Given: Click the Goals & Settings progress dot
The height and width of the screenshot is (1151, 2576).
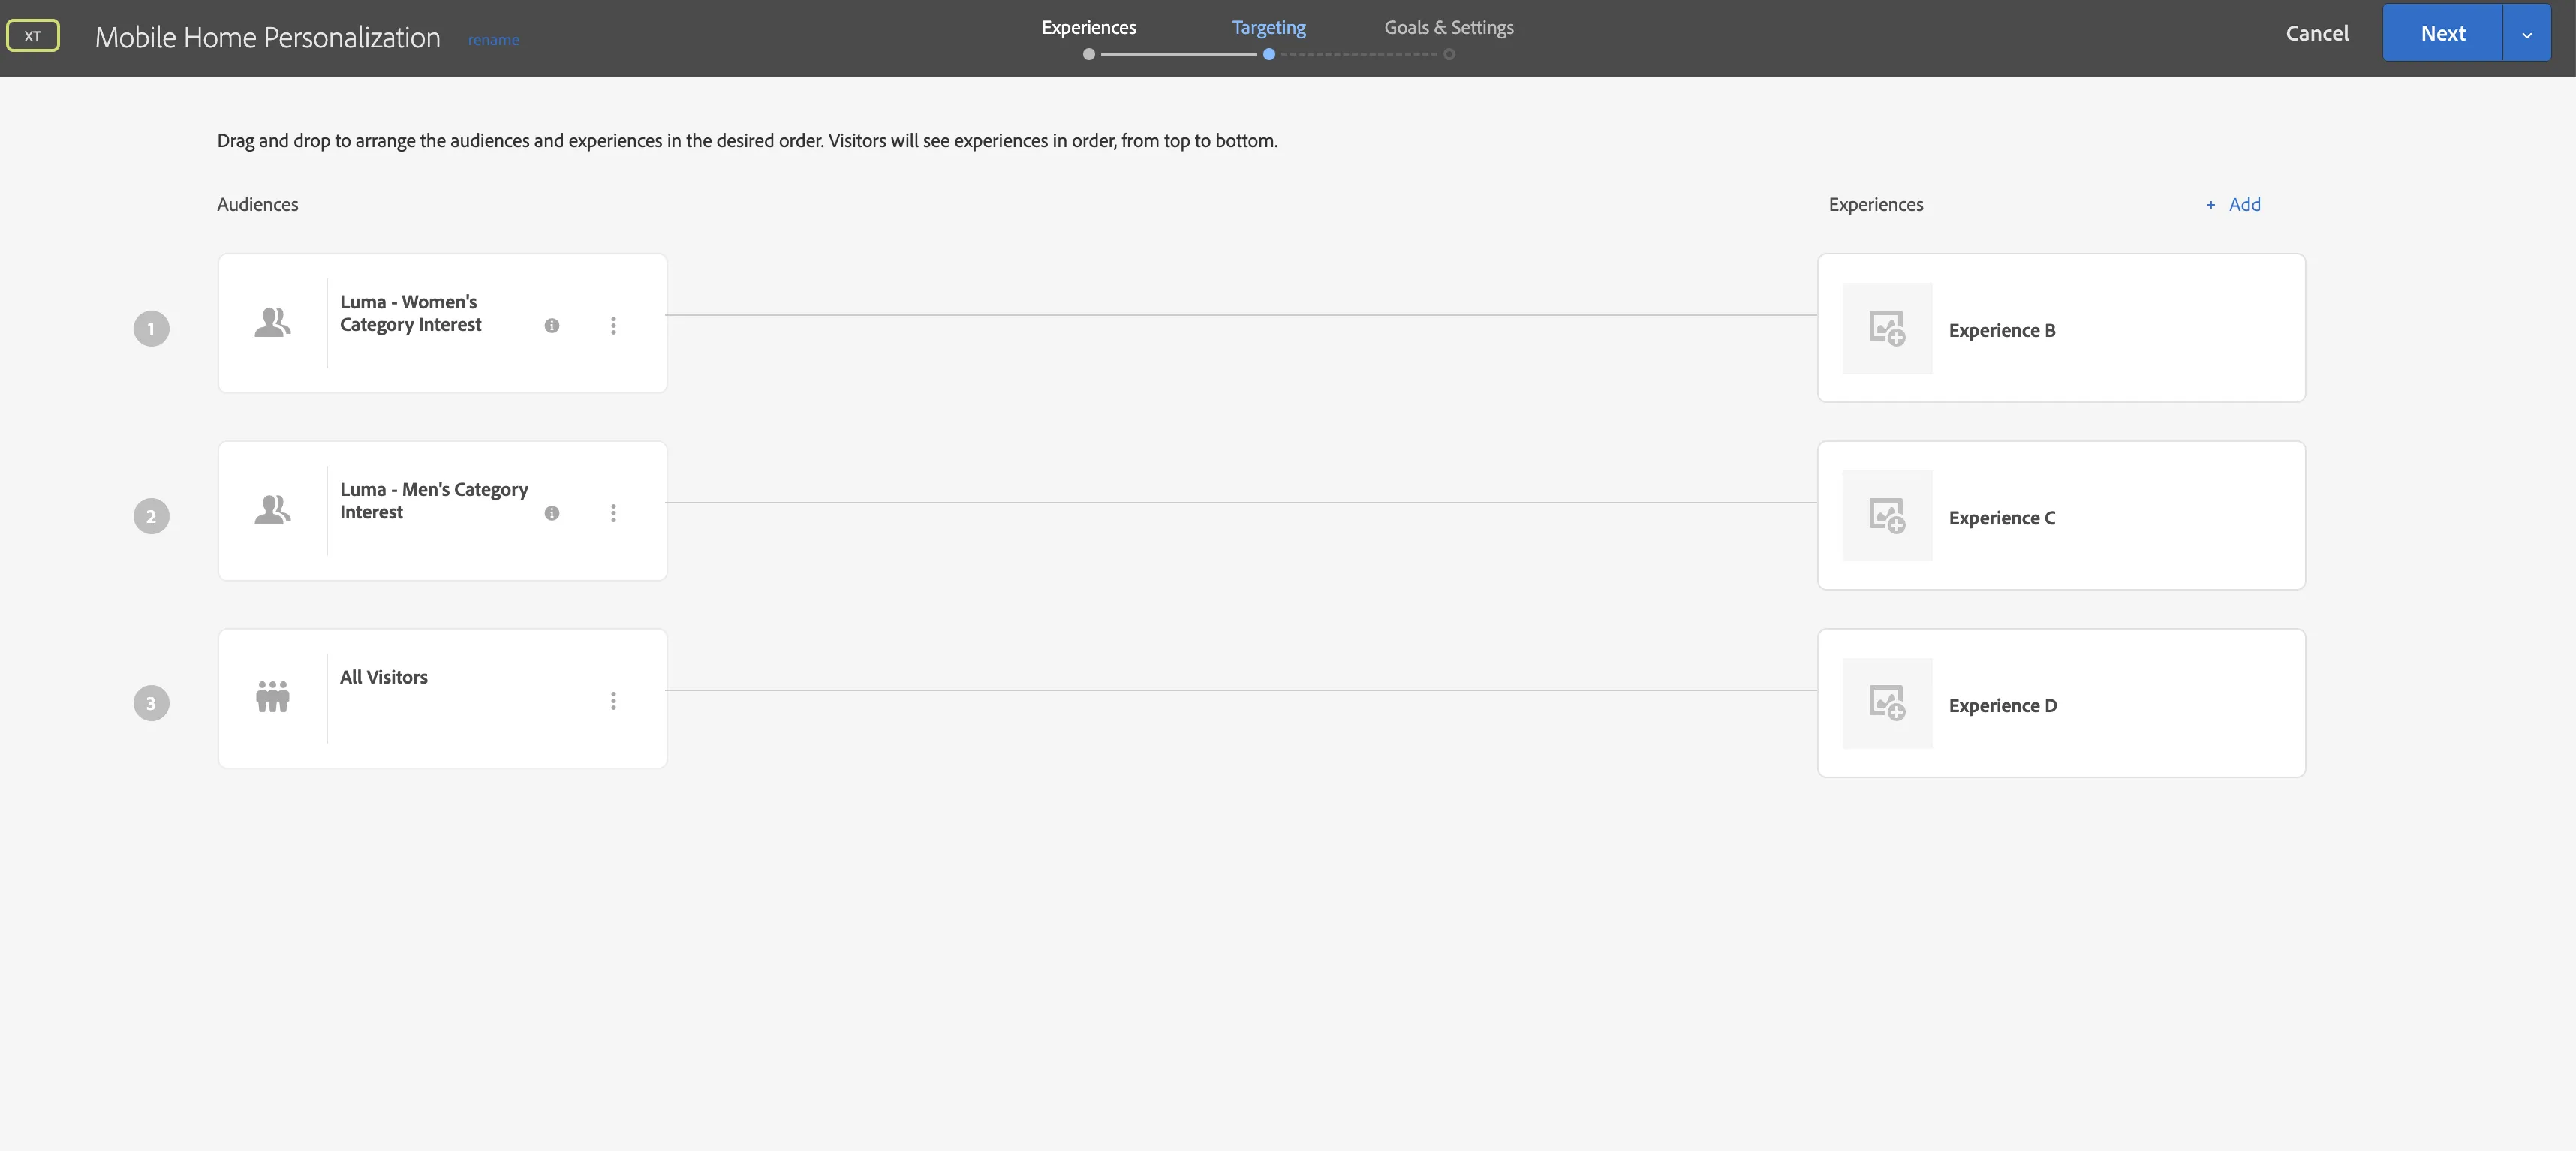Looking at the screenshot, I should coord(1449,54).
